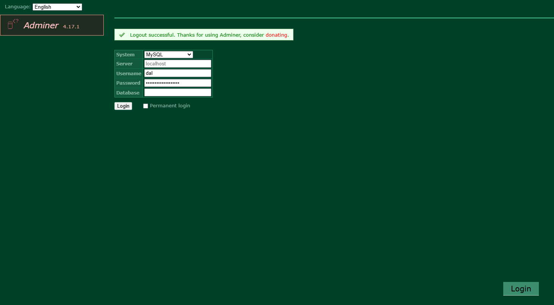Click the Language: label text
554x305 pixels.
[x=18, y=7]
